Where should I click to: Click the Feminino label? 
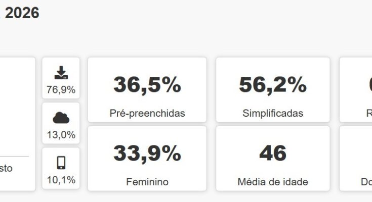click(x=147, y=182)
